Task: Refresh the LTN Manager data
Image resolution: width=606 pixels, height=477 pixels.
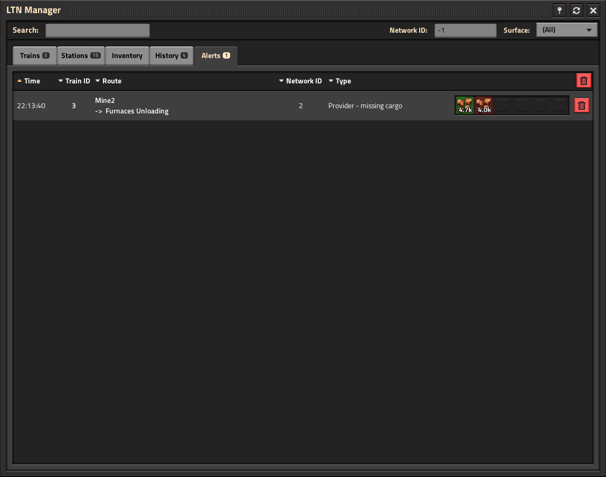Action: (x=576, y=10)
